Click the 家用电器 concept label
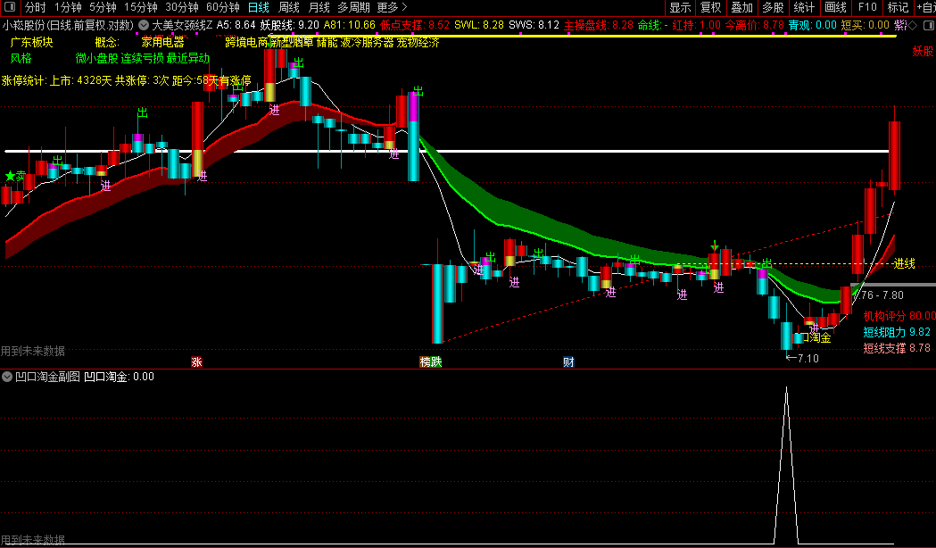The width and height of the screenshot is (936, 548). coord(163,42)
